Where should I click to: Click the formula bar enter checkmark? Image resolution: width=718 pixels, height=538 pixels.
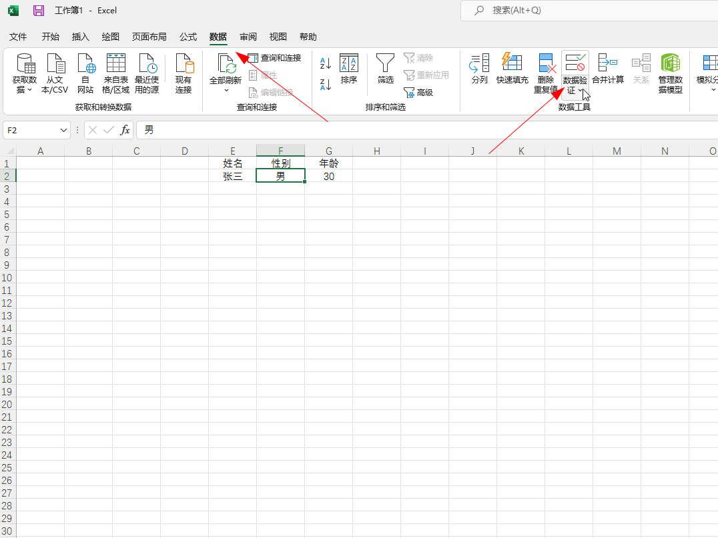click(109, 131)
